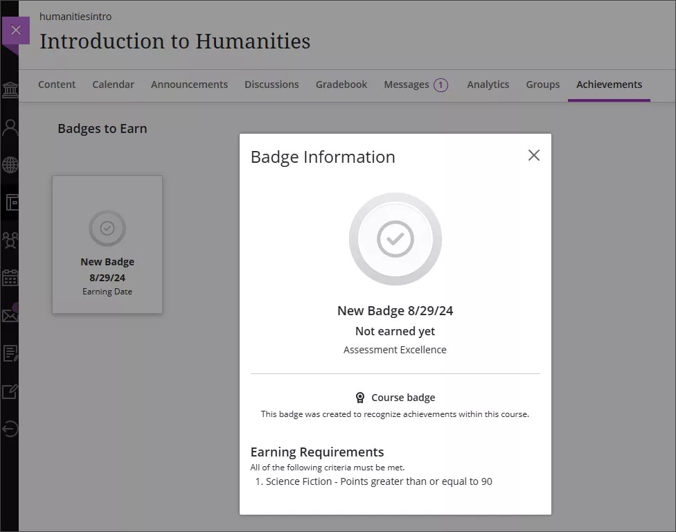
Task: Open the New Badge 8/29/24 card
Action: click(107, 244)
